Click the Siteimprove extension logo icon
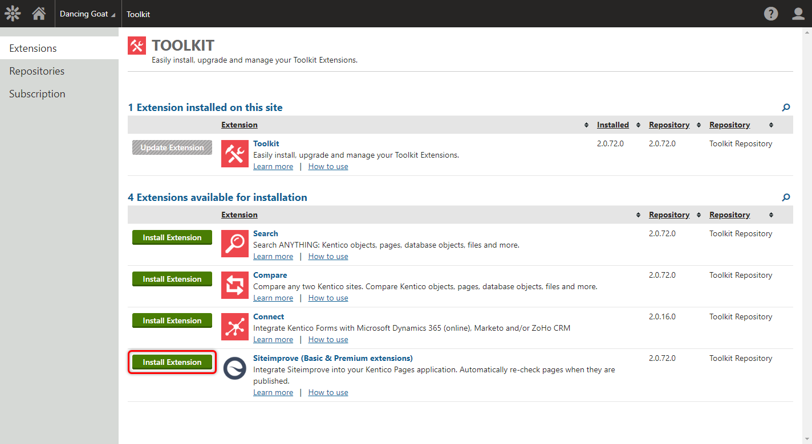812x444 pixels. click(235, 368)
